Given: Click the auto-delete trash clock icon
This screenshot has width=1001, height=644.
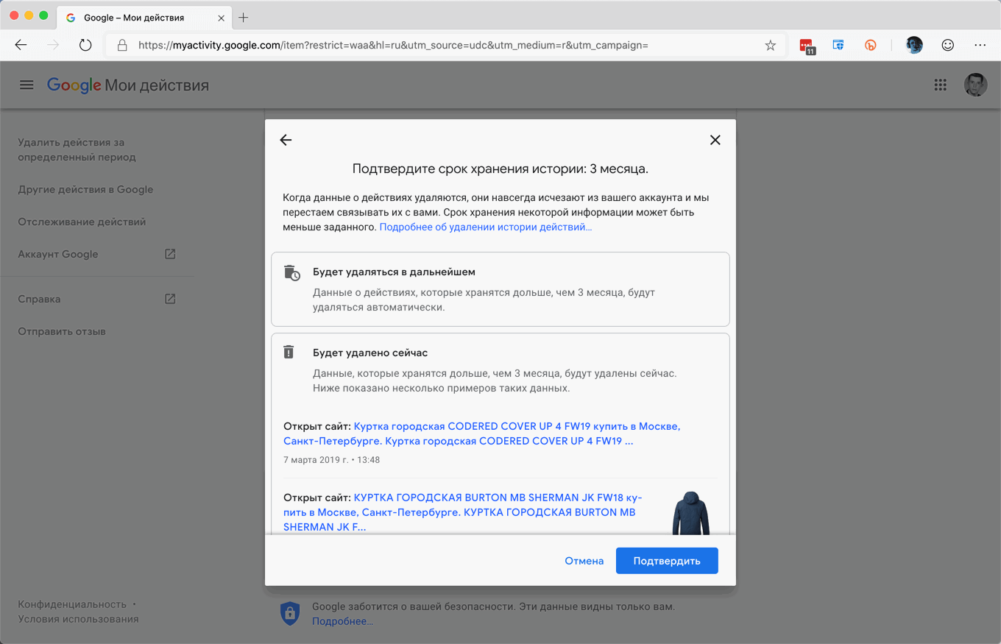Looking at the screenshot, I should pos(292,272).
